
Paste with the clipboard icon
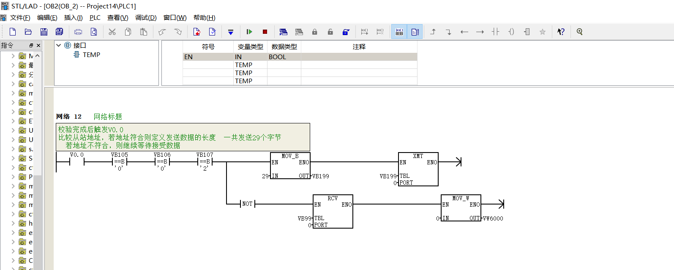(x=144, y=32)
